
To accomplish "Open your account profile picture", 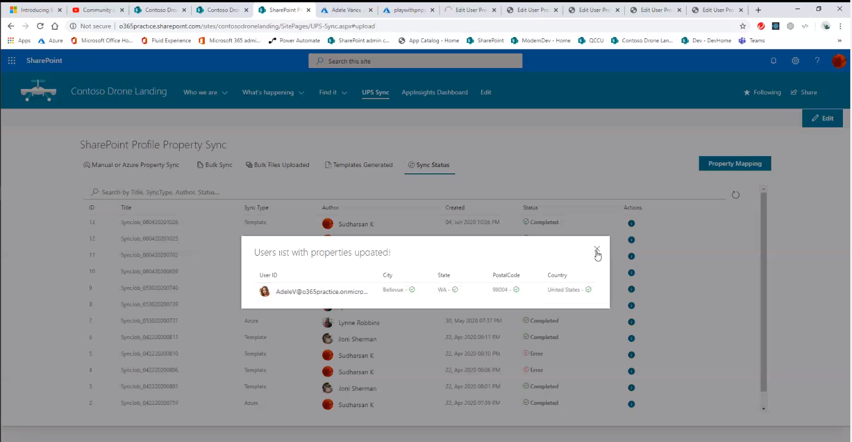I will tap(839, 61).
